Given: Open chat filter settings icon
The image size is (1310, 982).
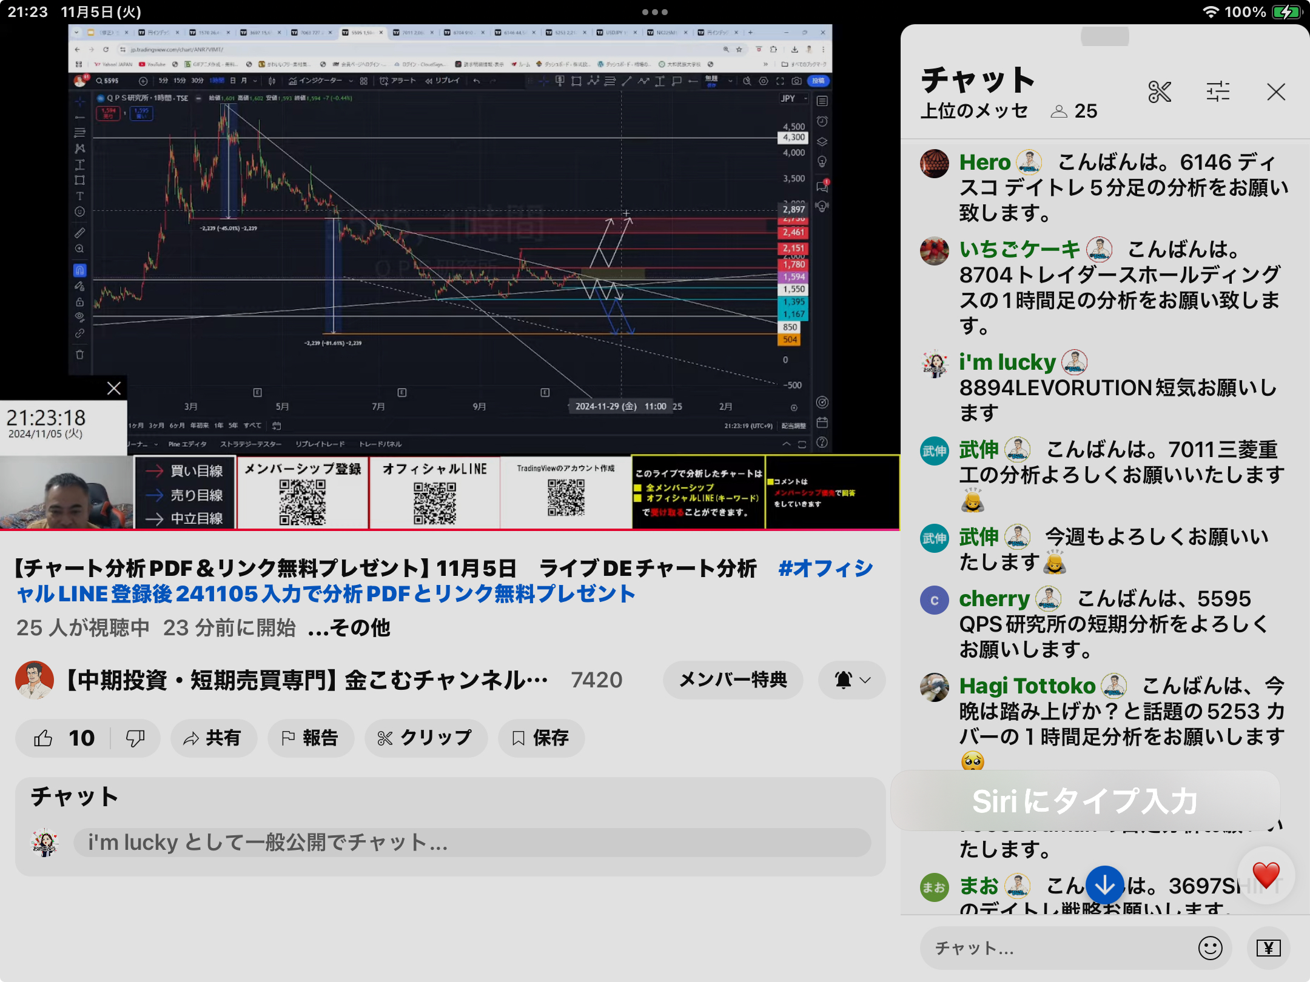Looking at the screenshot, I should [x=1218, y=92].
